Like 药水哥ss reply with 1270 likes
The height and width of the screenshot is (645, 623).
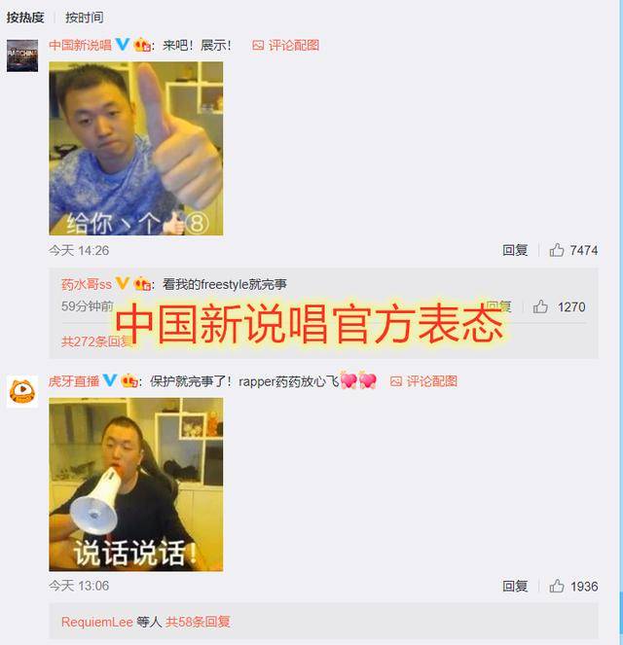point(540,306)
